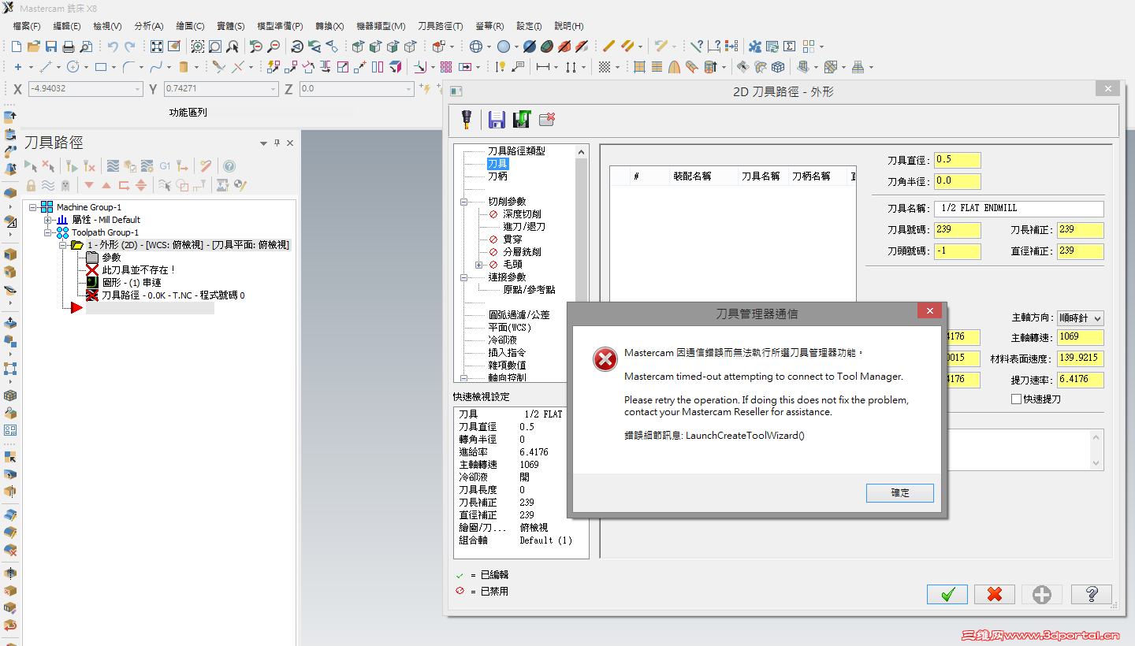Click the Backplot selected operations icon
Image resolution: width=1135 pixels, height=646 pixels.
[113, 165]
